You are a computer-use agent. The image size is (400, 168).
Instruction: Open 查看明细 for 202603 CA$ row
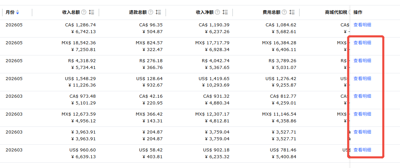[x=362, y=96]
